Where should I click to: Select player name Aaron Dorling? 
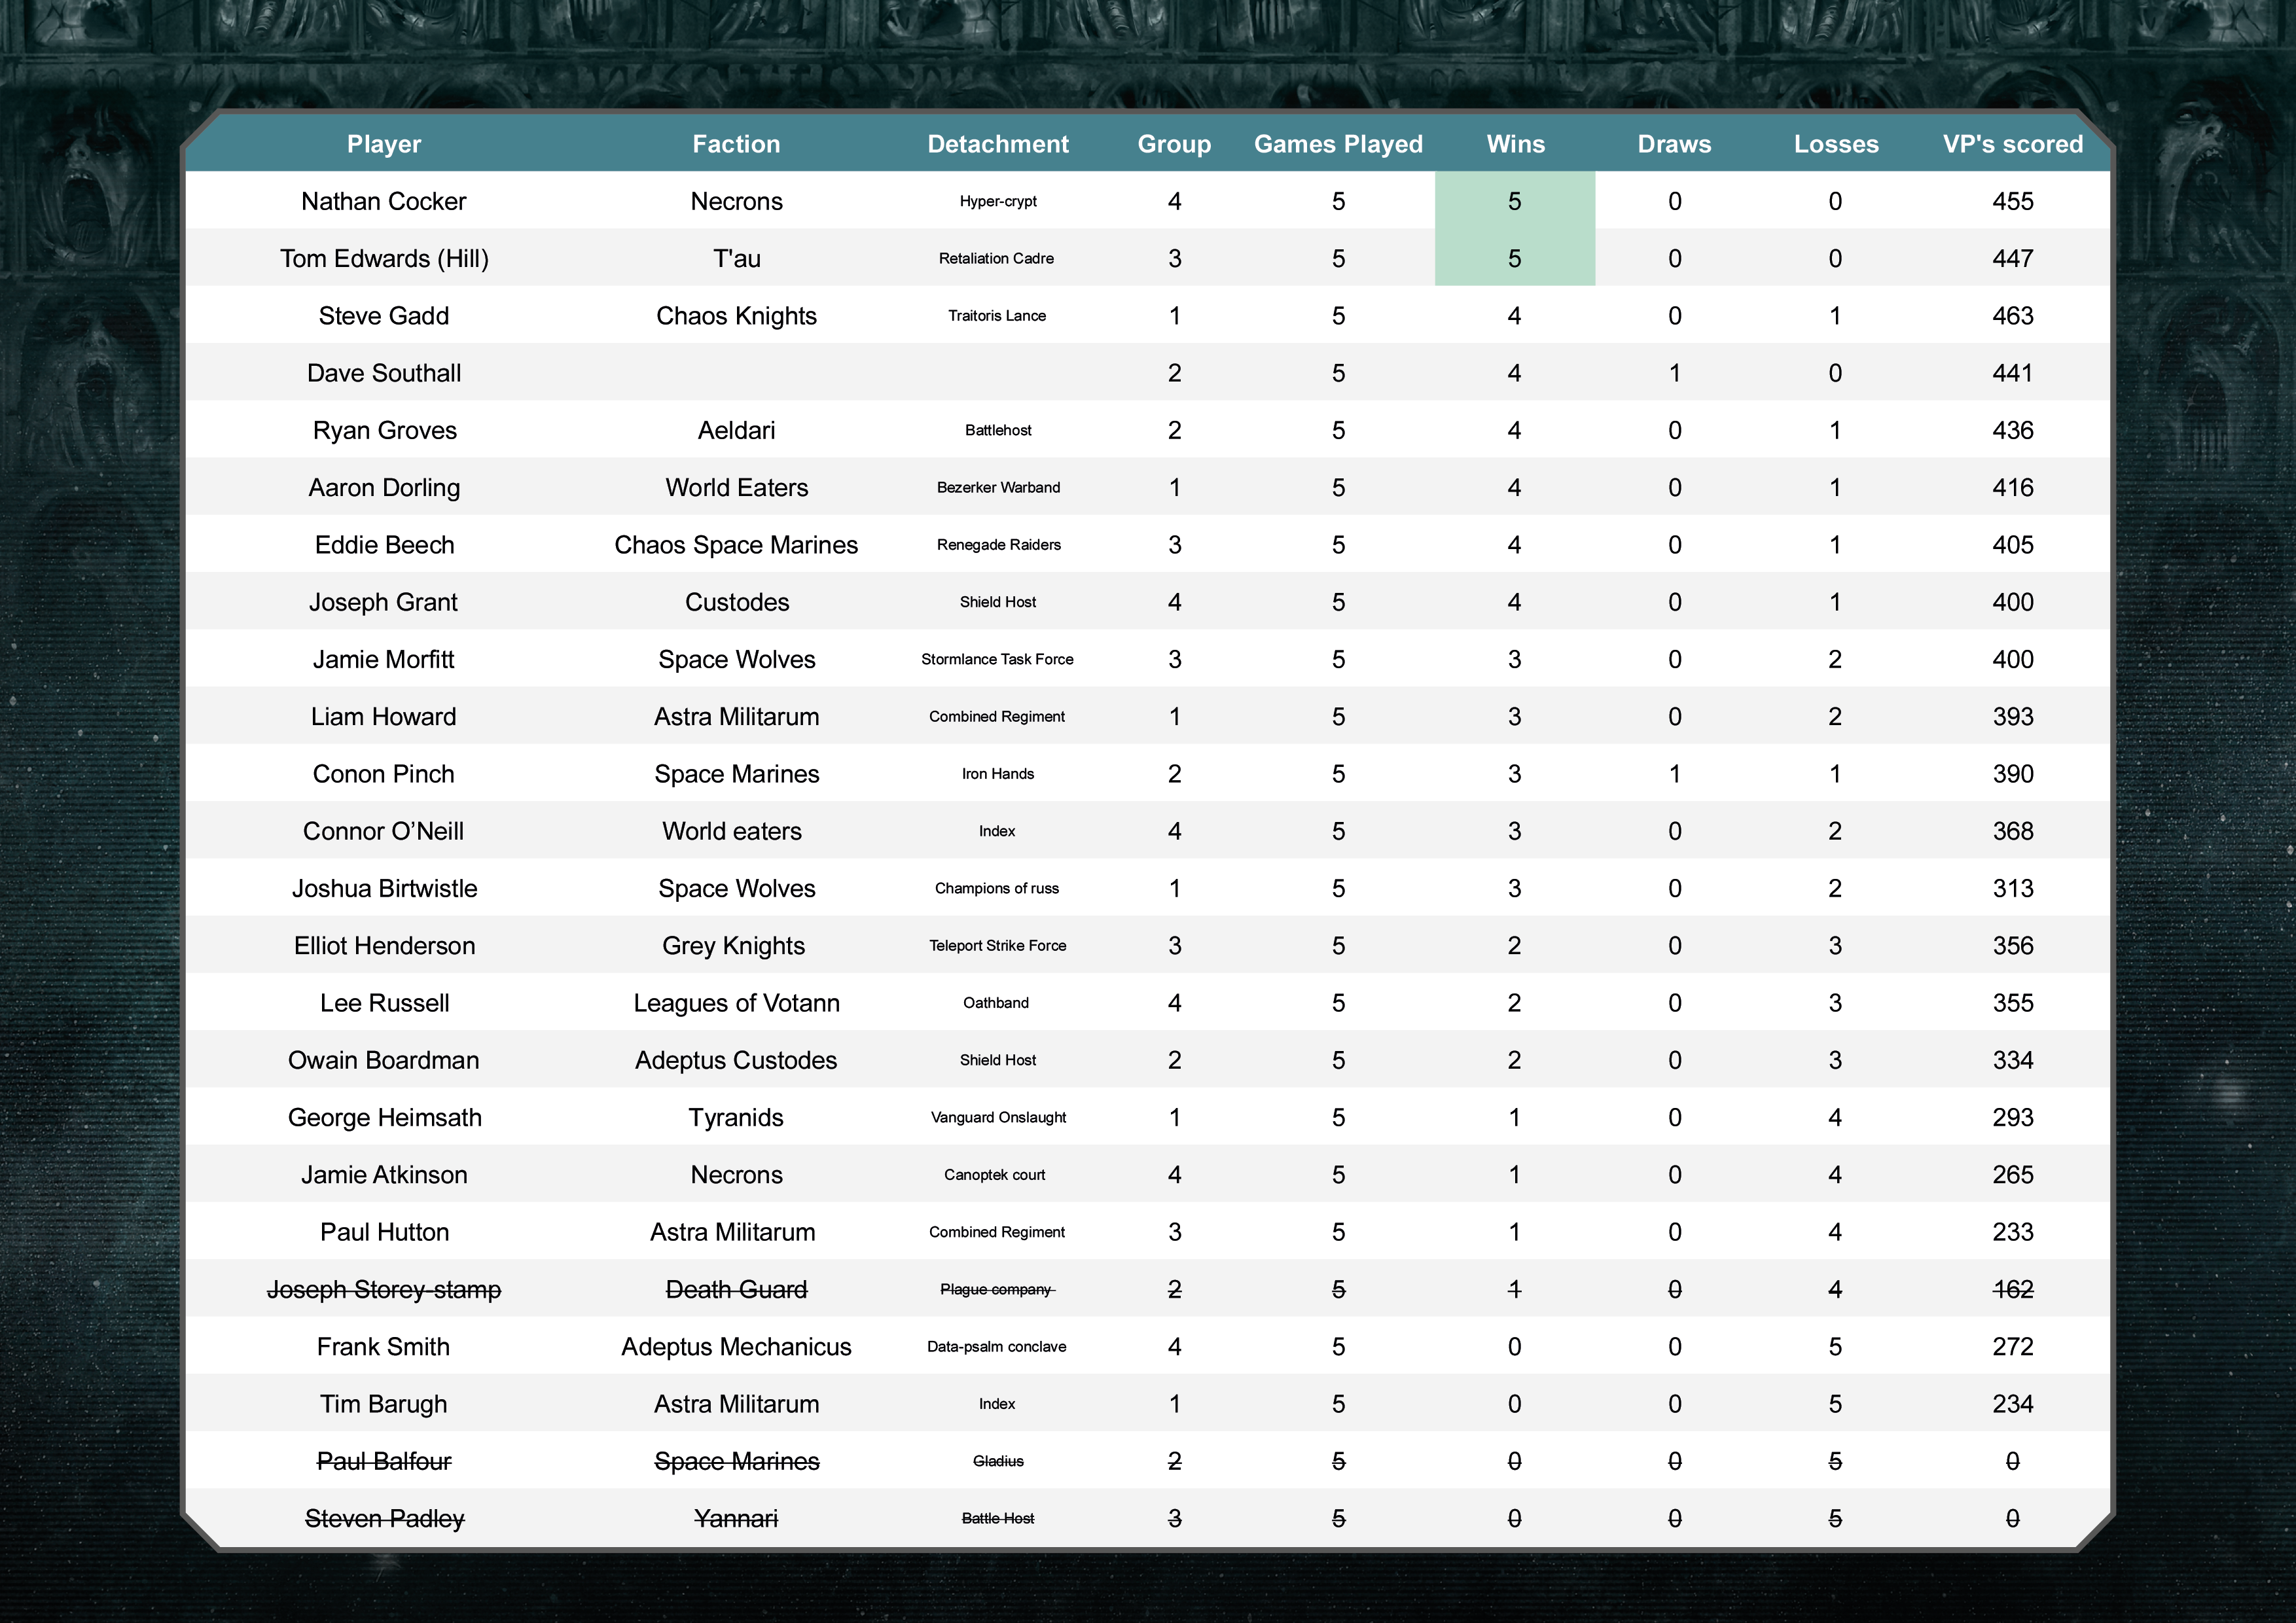[384, 488]
